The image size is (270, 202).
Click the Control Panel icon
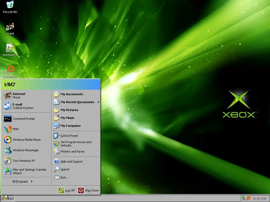coord(56,136)
